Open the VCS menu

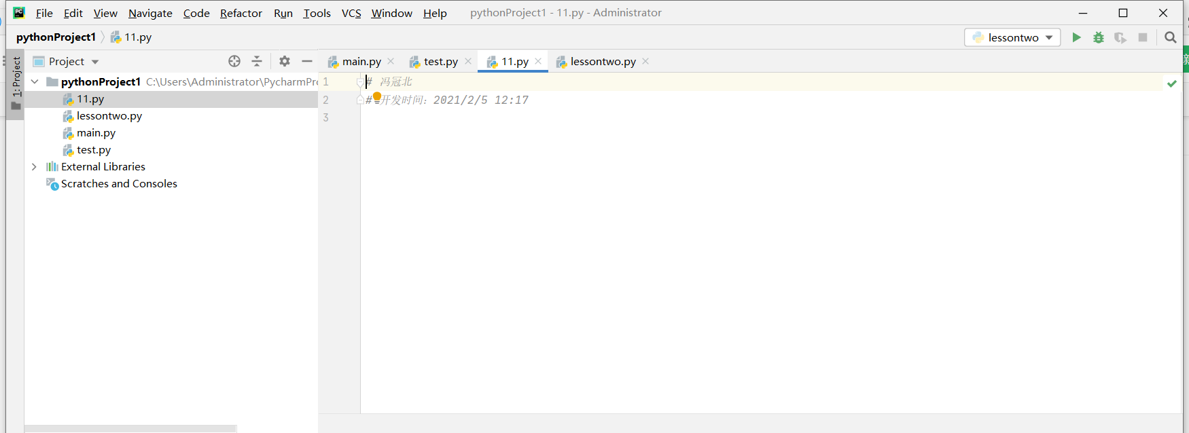(351, 13)
